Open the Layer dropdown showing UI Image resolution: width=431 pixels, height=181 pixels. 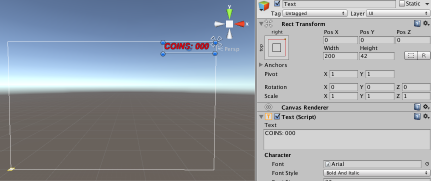[397, 13]
